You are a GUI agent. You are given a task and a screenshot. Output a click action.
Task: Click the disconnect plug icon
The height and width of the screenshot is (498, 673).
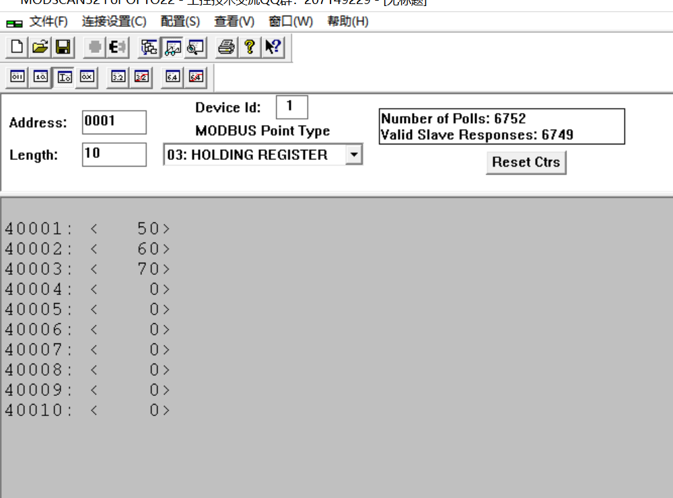118,48
